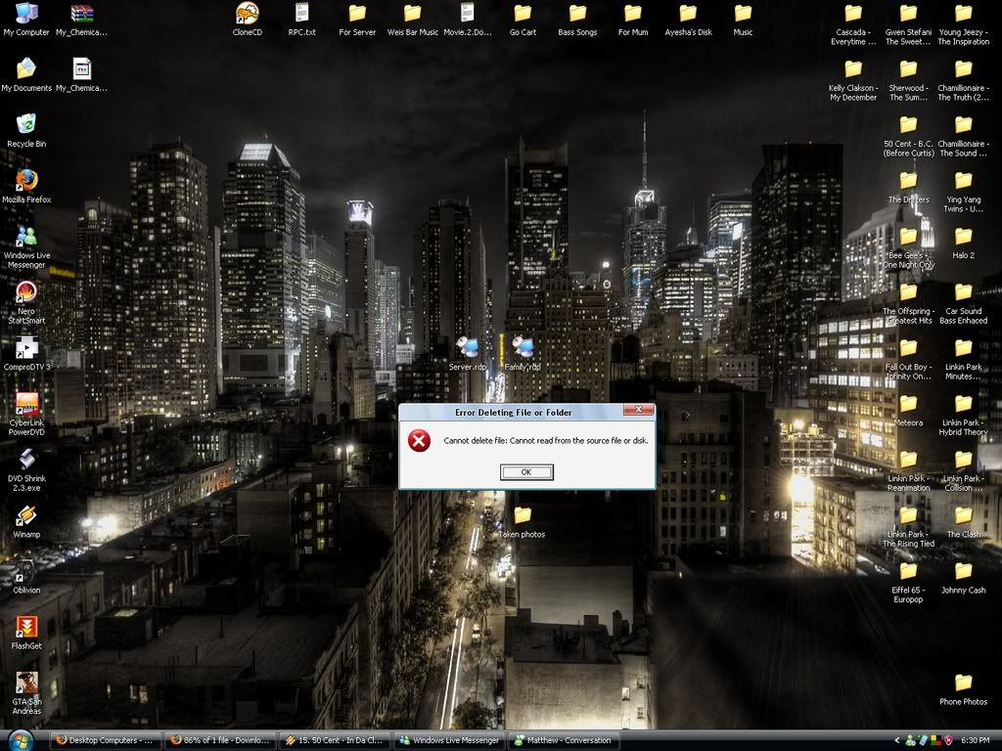Viewport: 1002px width, 751px height.
Task: Click OK in the error dialog
Action: (526, 472)
